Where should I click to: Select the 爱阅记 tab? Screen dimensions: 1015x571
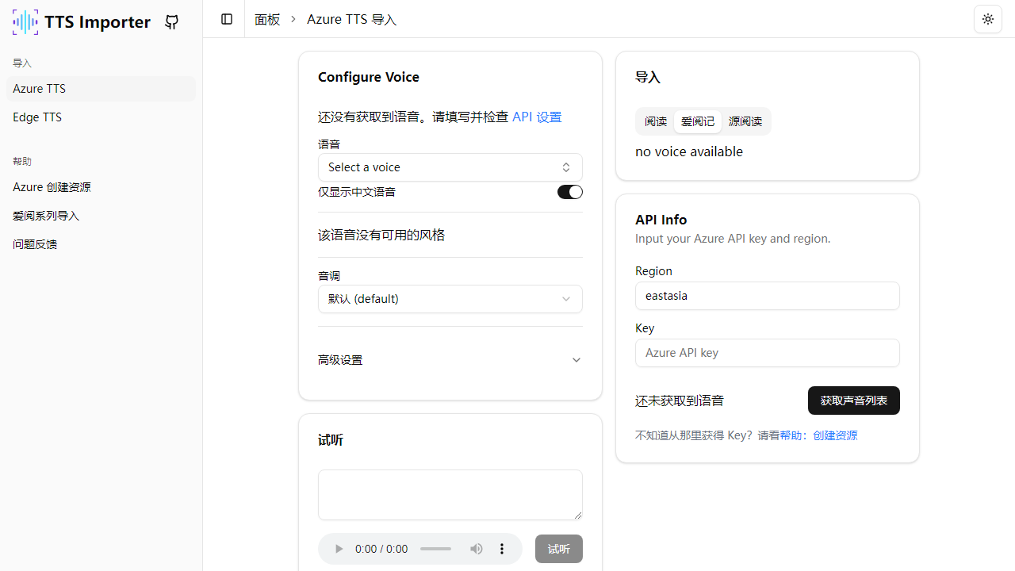[698, 121]
